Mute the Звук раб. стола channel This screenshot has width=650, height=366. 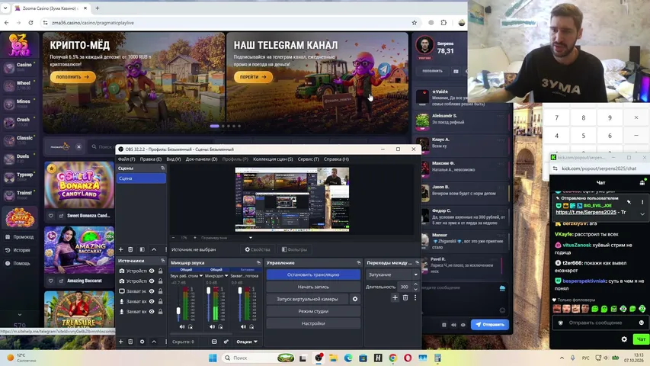tap(182, 327)
